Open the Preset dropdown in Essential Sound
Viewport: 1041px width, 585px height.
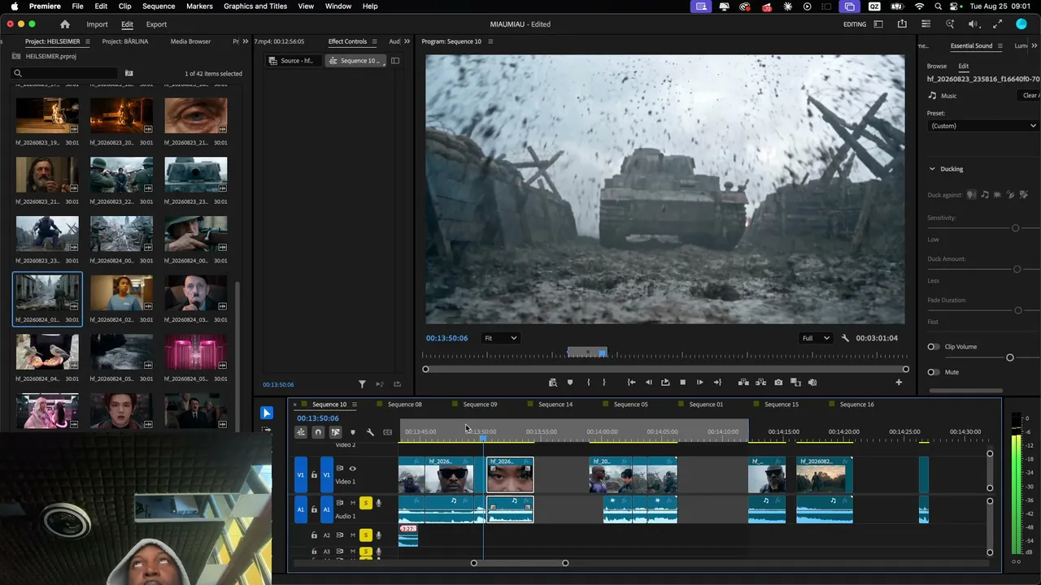(x=982, y=126)
